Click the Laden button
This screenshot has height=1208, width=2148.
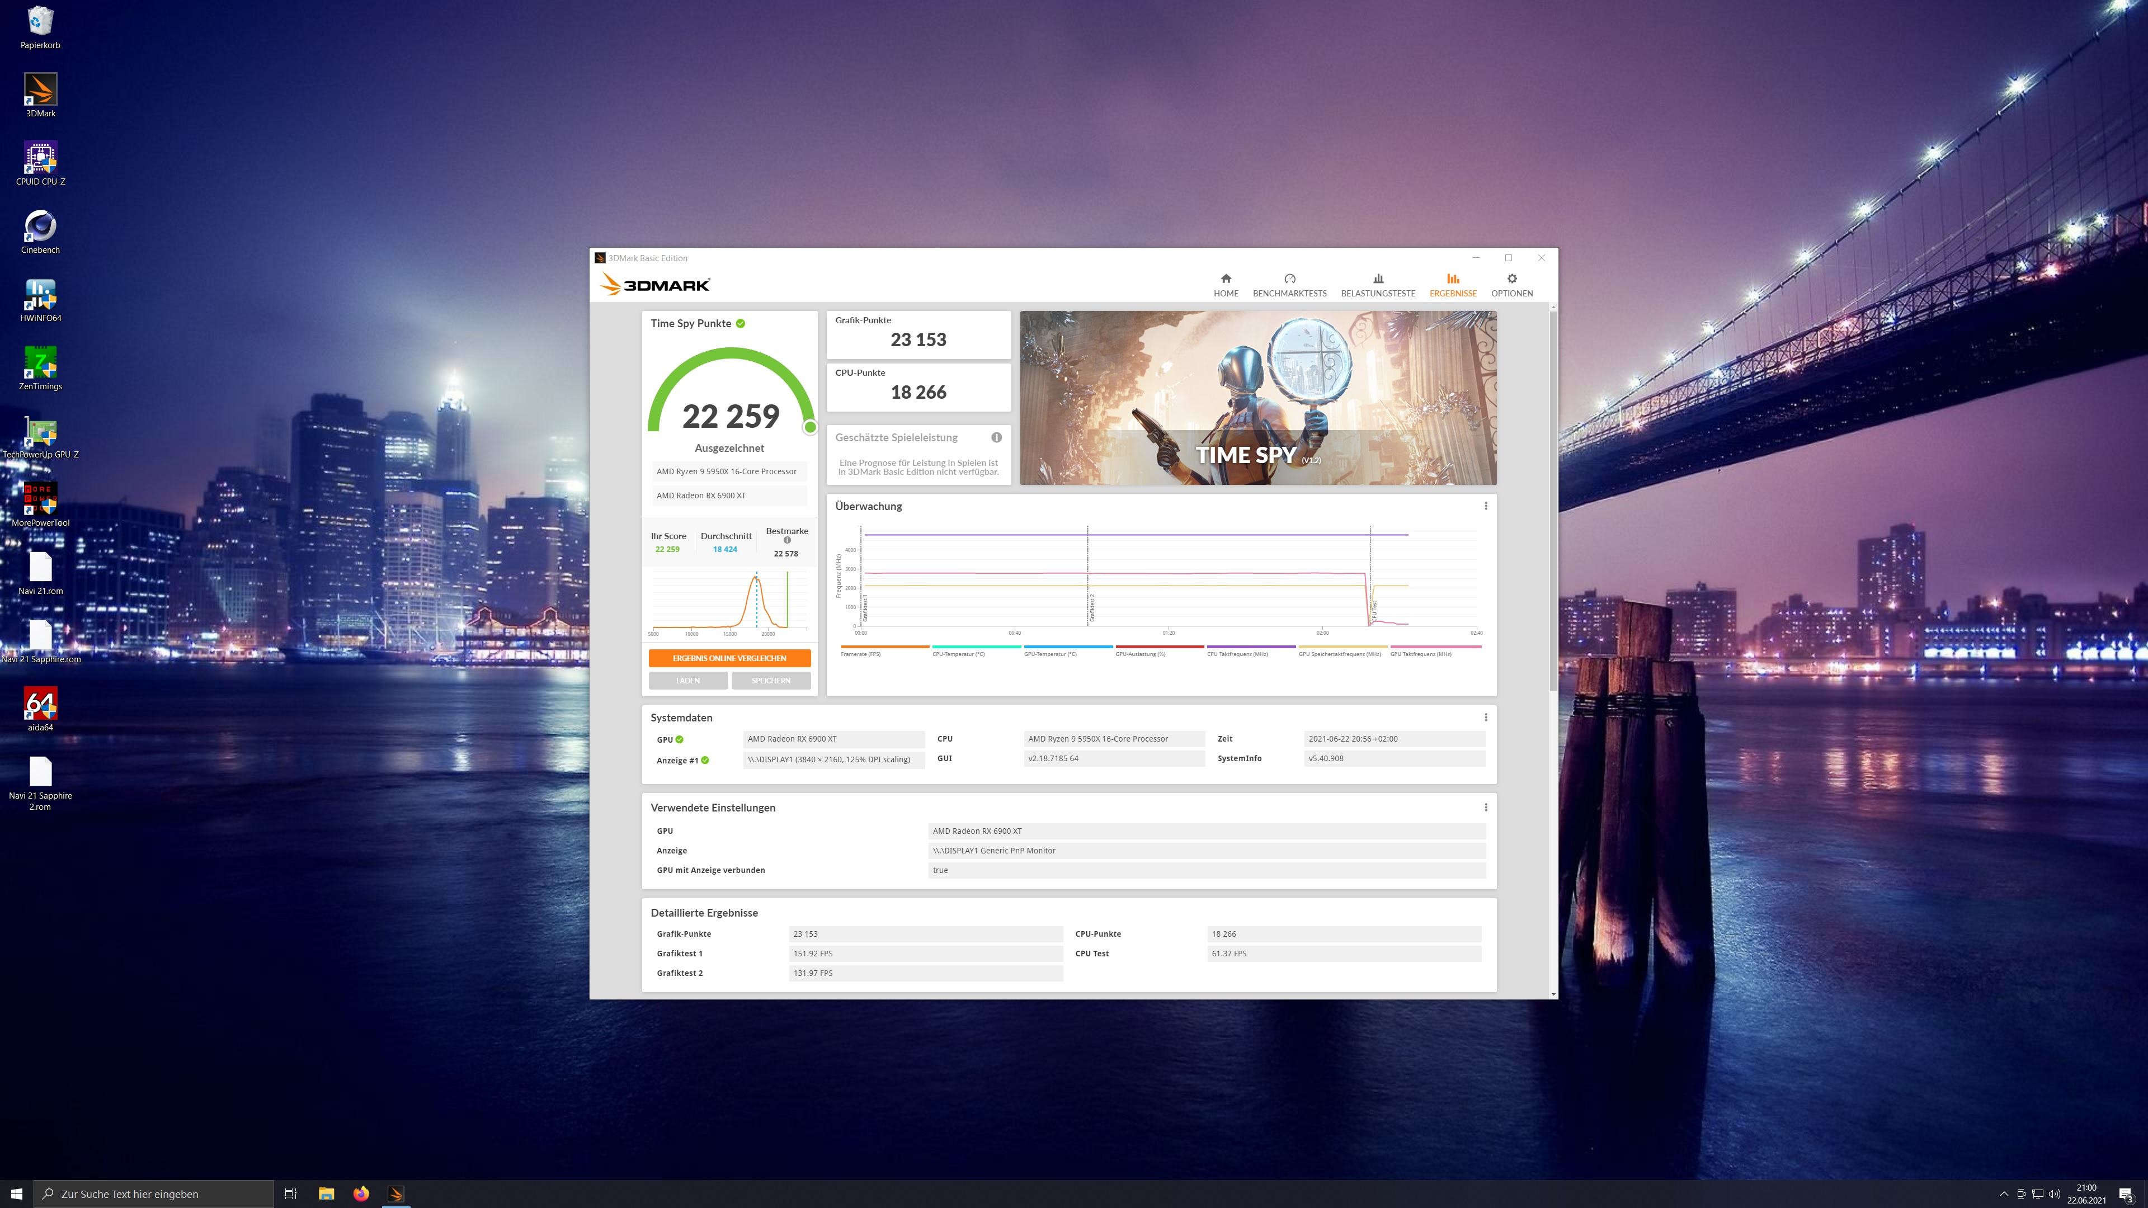[x=688, y=680]
